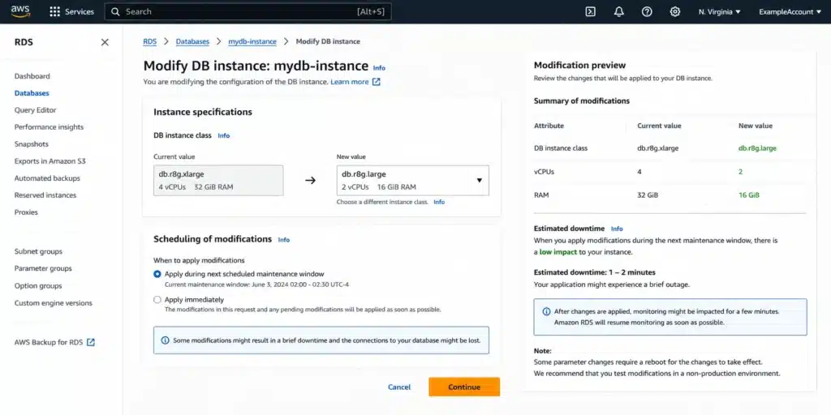Open Custom engine versions in sidebar
This screenshot has height=415, width=831.
coord(53,303)
